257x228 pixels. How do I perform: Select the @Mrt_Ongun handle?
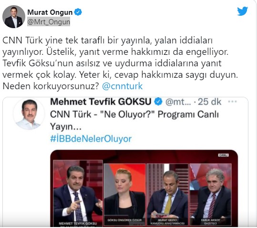tap(49, 21)
